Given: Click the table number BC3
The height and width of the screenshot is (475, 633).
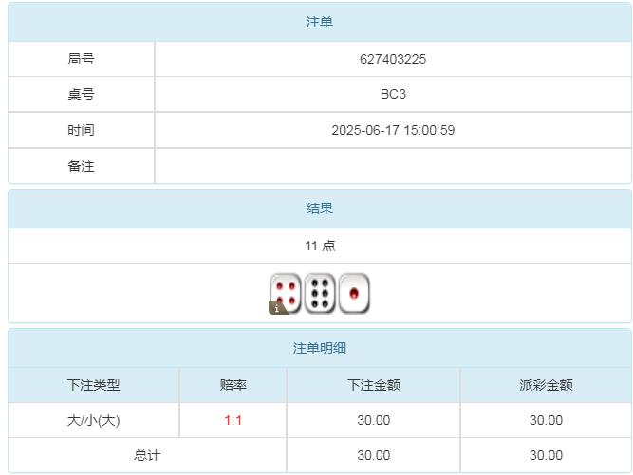Looking at the screenshot, I should click(x=393, y=95).
